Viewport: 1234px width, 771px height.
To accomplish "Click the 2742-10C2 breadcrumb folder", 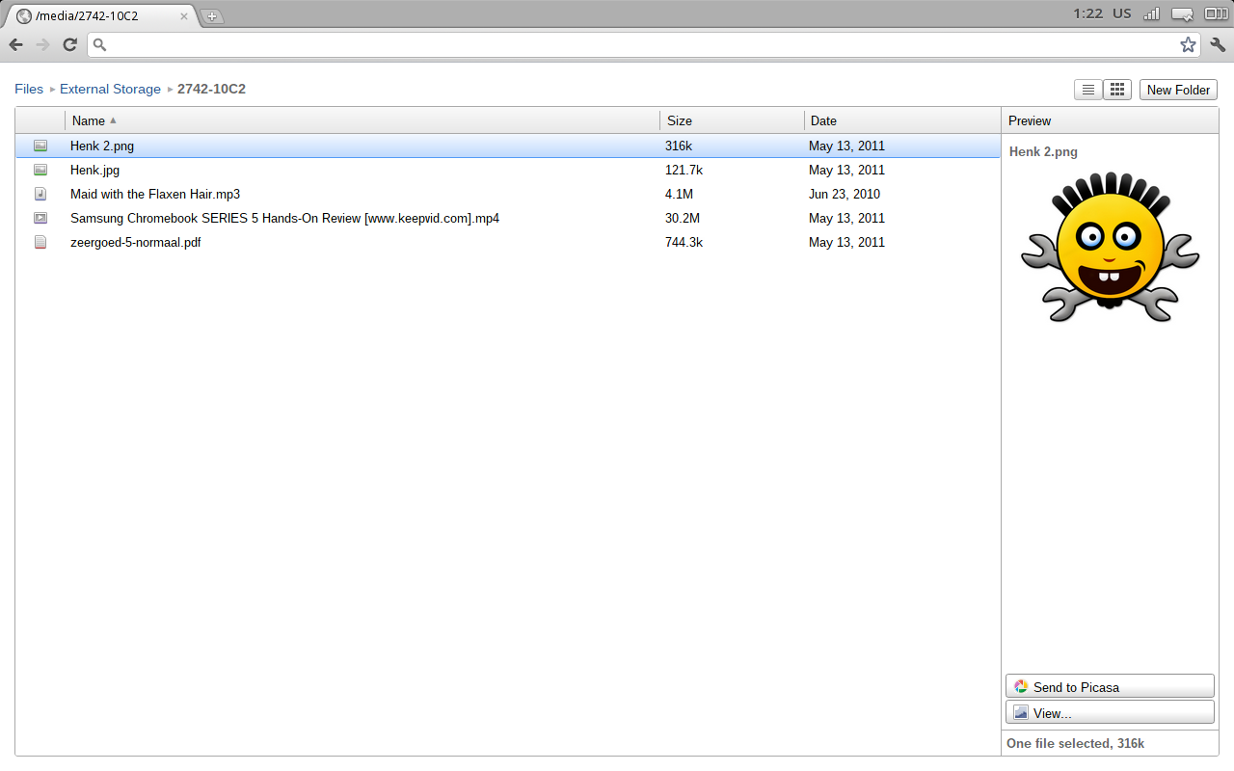I will [211, 89].
